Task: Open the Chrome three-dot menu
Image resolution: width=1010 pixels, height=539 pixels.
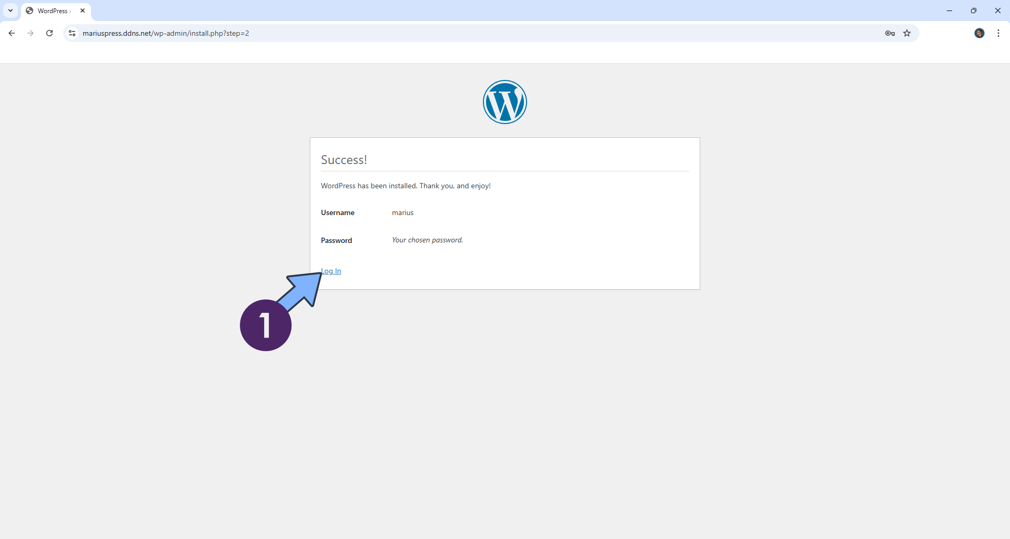Action: tap(998, 33)
